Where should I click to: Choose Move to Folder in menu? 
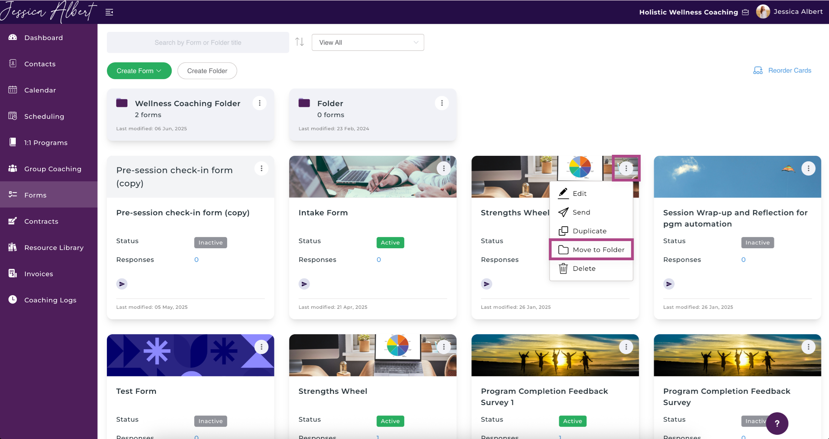point(591,250)
